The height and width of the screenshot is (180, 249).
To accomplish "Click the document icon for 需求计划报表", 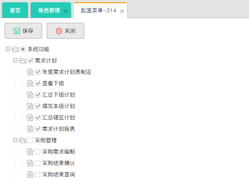I will [30, 129].
